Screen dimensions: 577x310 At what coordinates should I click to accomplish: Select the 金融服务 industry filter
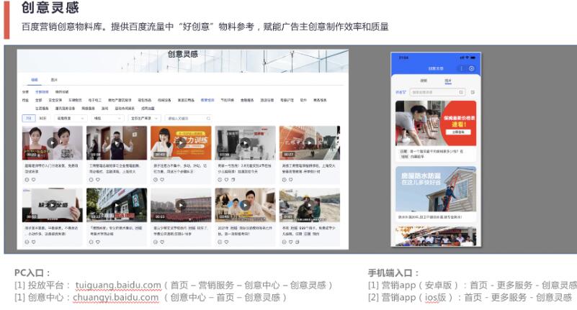(x=247, y=100)
